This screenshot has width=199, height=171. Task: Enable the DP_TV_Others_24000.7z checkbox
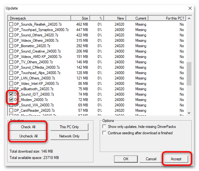(x=11, y=62)
